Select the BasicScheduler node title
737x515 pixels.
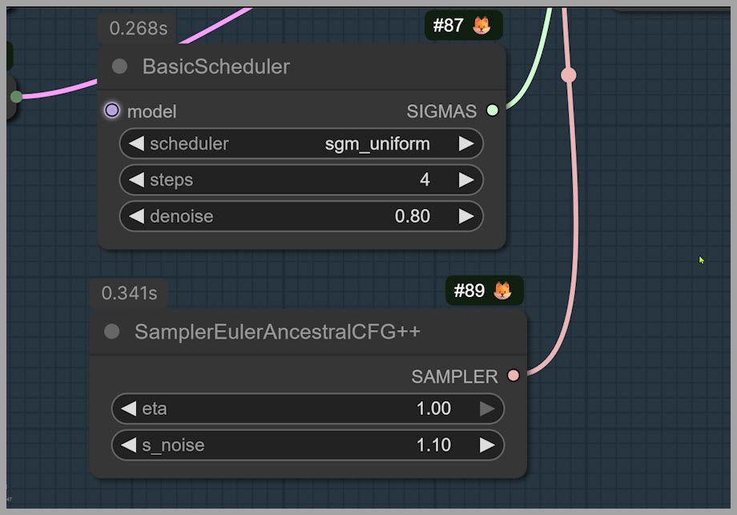pos(216,66)
